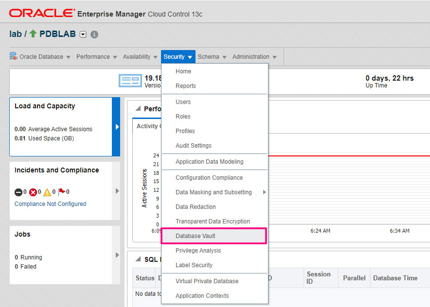Choose Database Vault

coord(214,236)
